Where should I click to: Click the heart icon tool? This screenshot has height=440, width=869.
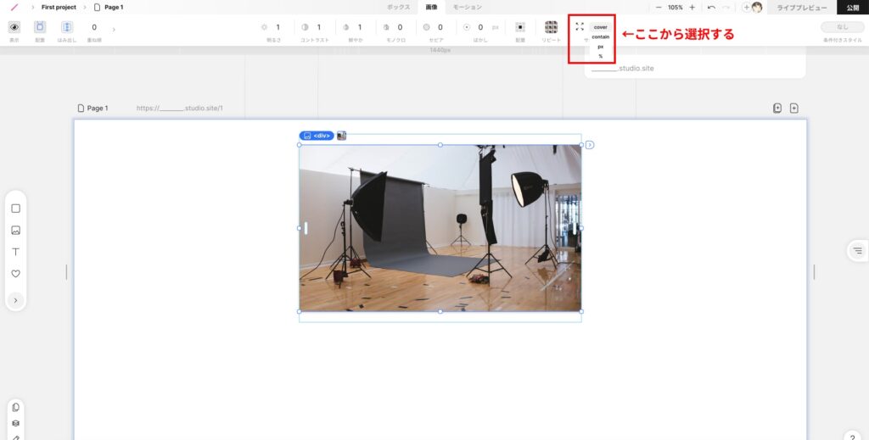pyautogui.click(x=15, y=274)
